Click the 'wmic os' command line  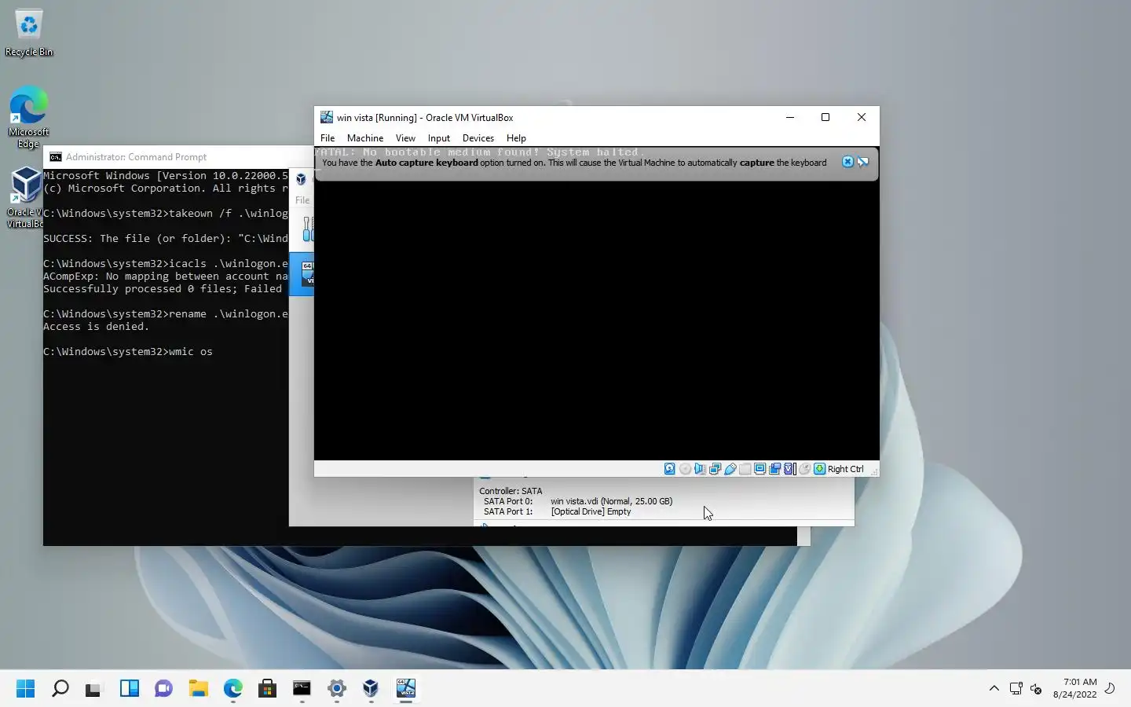click(x=128, y=352)
